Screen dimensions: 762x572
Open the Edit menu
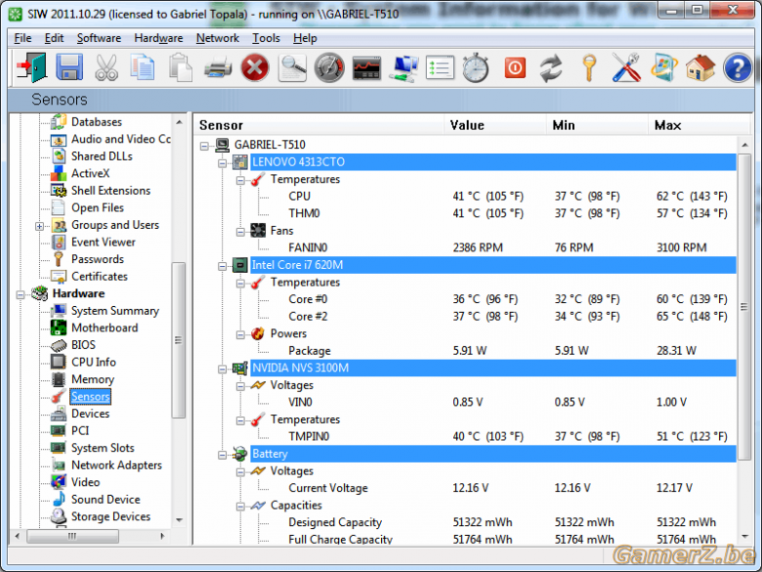54,38
